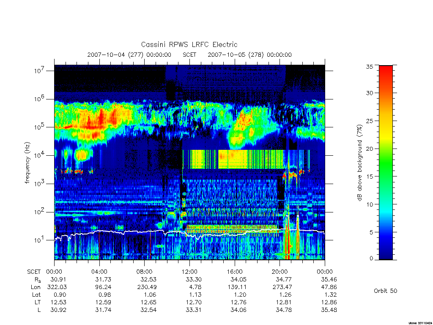Click the 10^7 frequency tick label
The image size is (433, 325).
pyautogui.click(x=40, y=71)
